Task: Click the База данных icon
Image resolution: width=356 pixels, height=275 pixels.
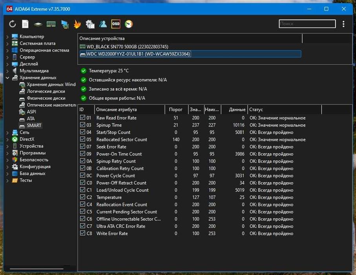Action: [15, 173]
